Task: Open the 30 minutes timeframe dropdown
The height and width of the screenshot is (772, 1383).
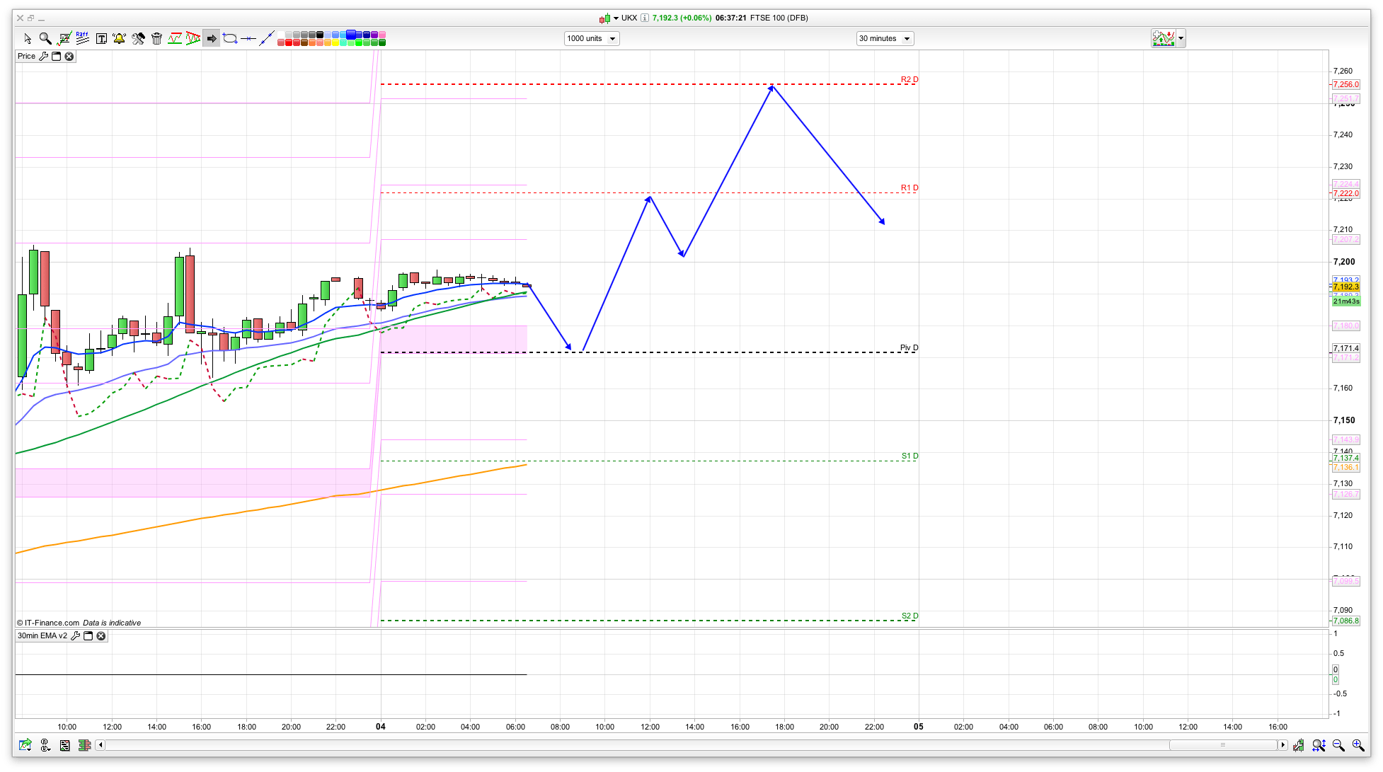Action: [885, 39]
